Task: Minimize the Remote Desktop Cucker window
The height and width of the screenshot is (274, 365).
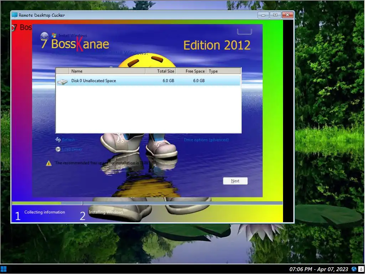Action: pos(263,15)
